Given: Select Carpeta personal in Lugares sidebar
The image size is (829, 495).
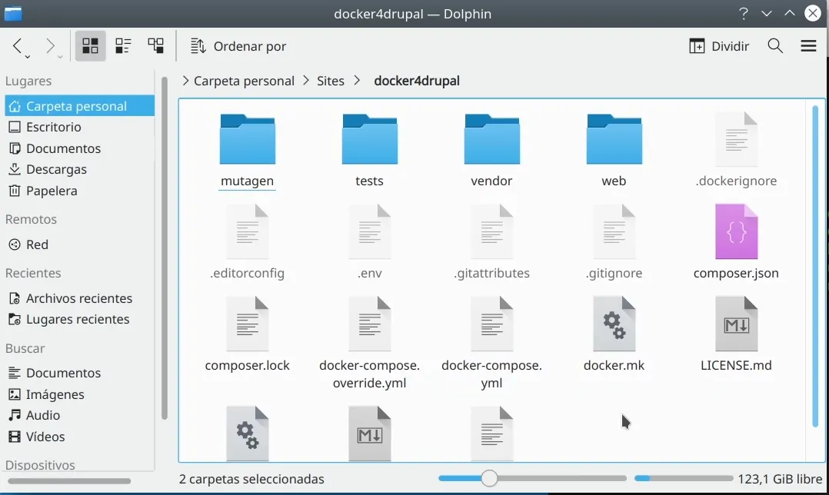Looking at the screenshot, I should click(x=80, y=106).
